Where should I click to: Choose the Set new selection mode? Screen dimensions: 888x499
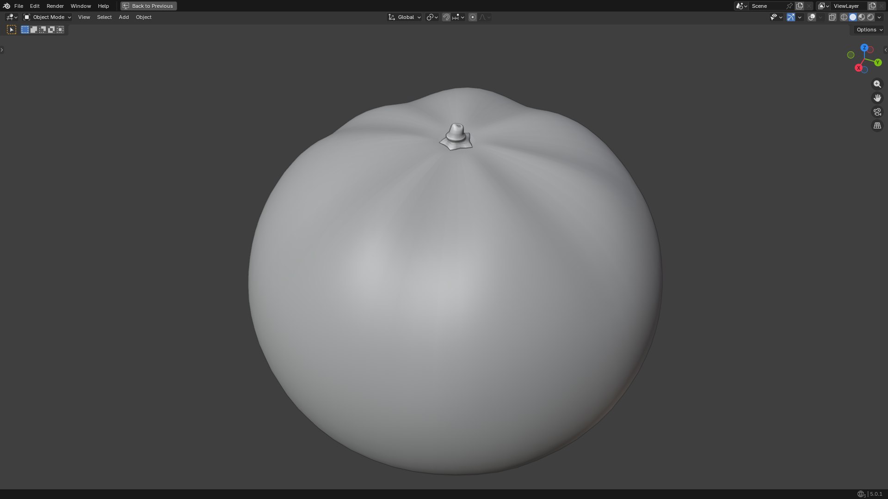(25, 30)
